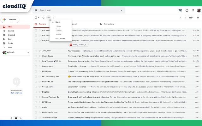202x126 pixels.
Task: Go to the next page of mail
Action: coord(186,18)
